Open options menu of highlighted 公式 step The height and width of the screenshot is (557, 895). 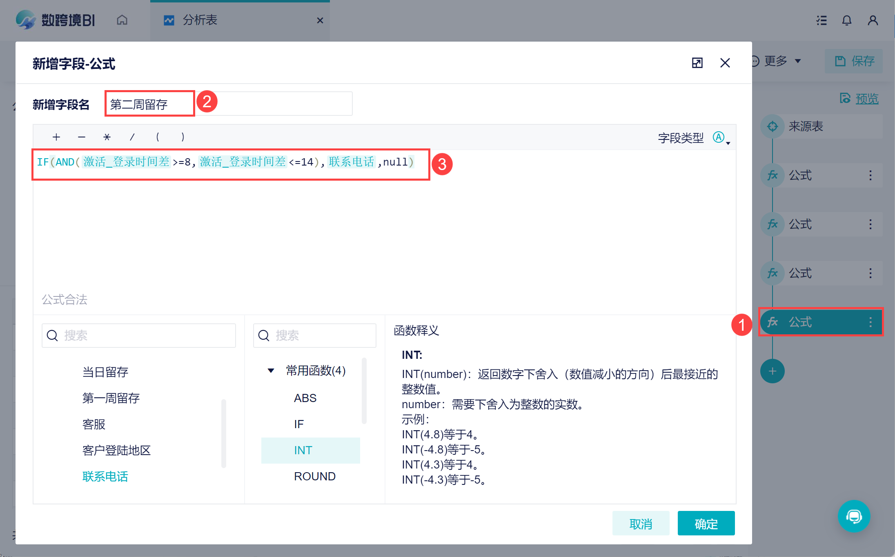point(871,322)
